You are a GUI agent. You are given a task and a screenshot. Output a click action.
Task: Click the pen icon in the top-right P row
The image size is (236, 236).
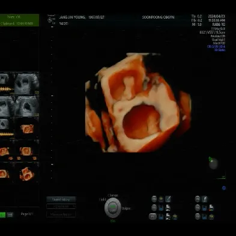[x=204, y=199]
